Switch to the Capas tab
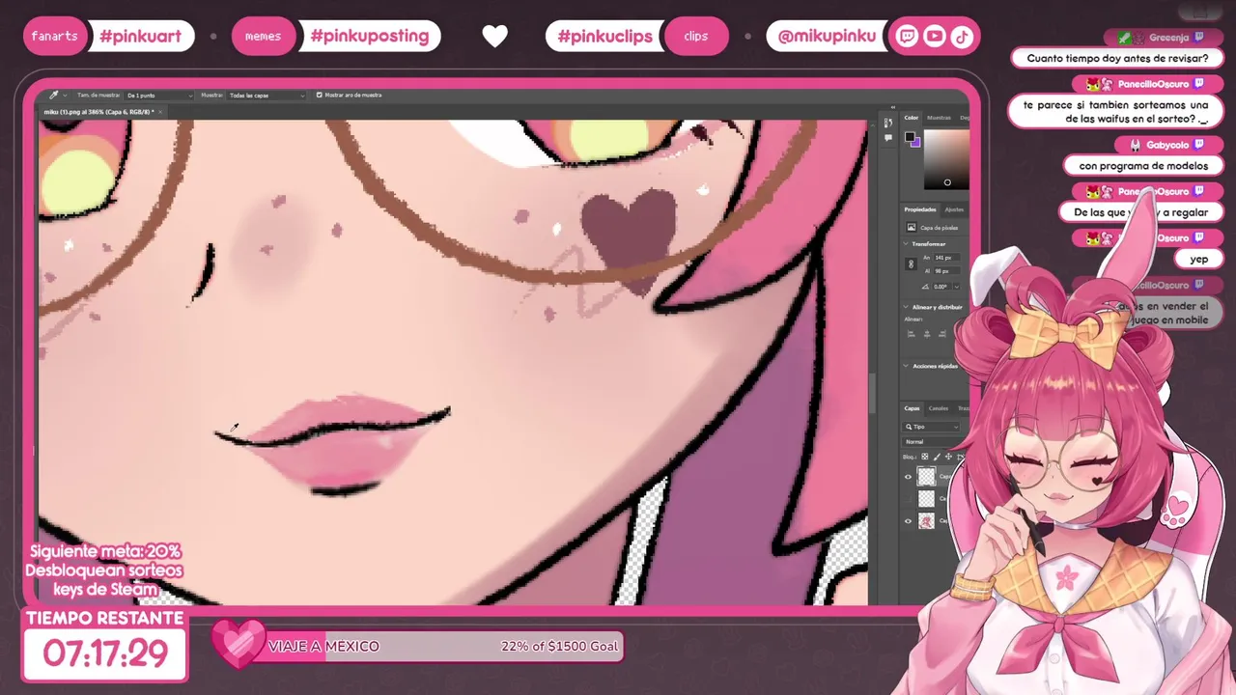The width and height of the screenshot is (1236, 695). click(x=912, y=408)
